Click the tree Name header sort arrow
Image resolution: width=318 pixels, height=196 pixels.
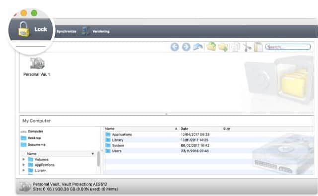click(x=93, y=154)
